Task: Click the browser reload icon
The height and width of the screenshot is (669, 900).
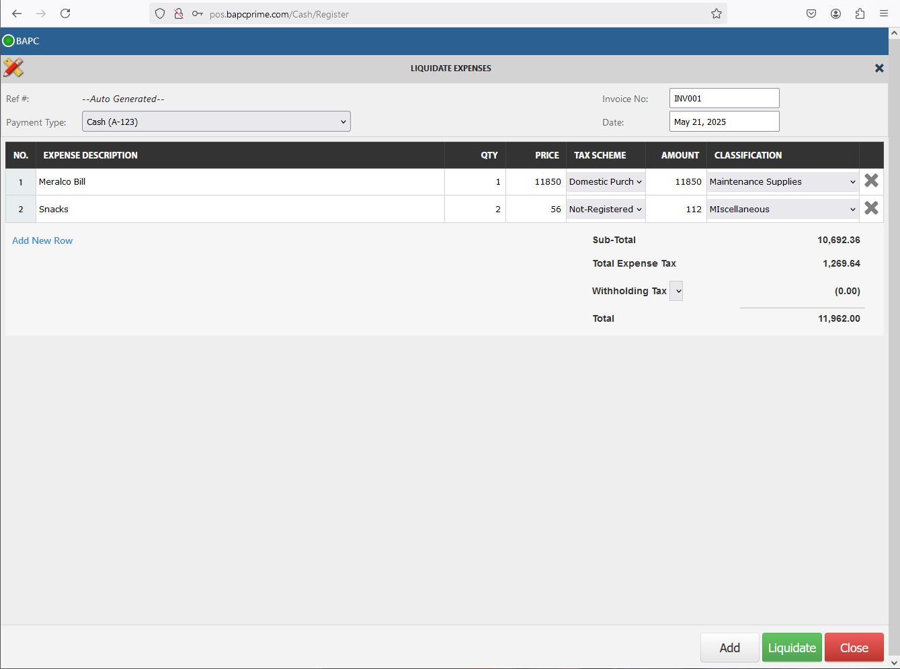Action: (65, 13)
